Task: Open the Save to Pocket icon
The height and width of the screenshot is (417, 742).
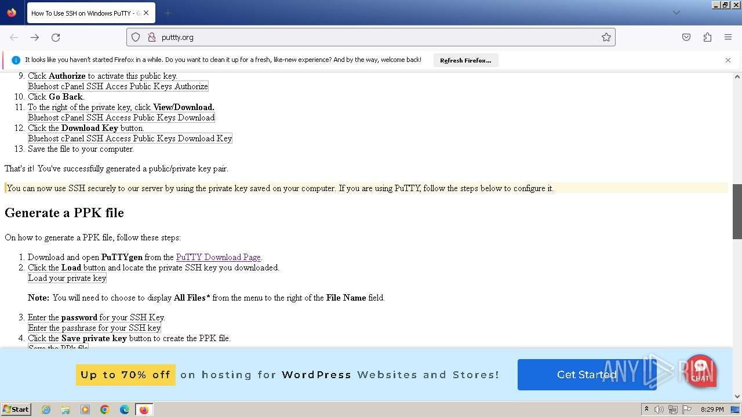Action: click(686, 37)
